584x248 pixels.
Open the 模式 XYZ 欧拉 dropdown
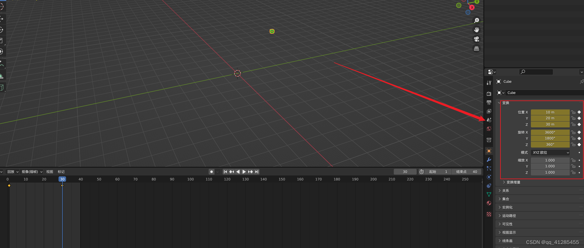tap(550, 153)
